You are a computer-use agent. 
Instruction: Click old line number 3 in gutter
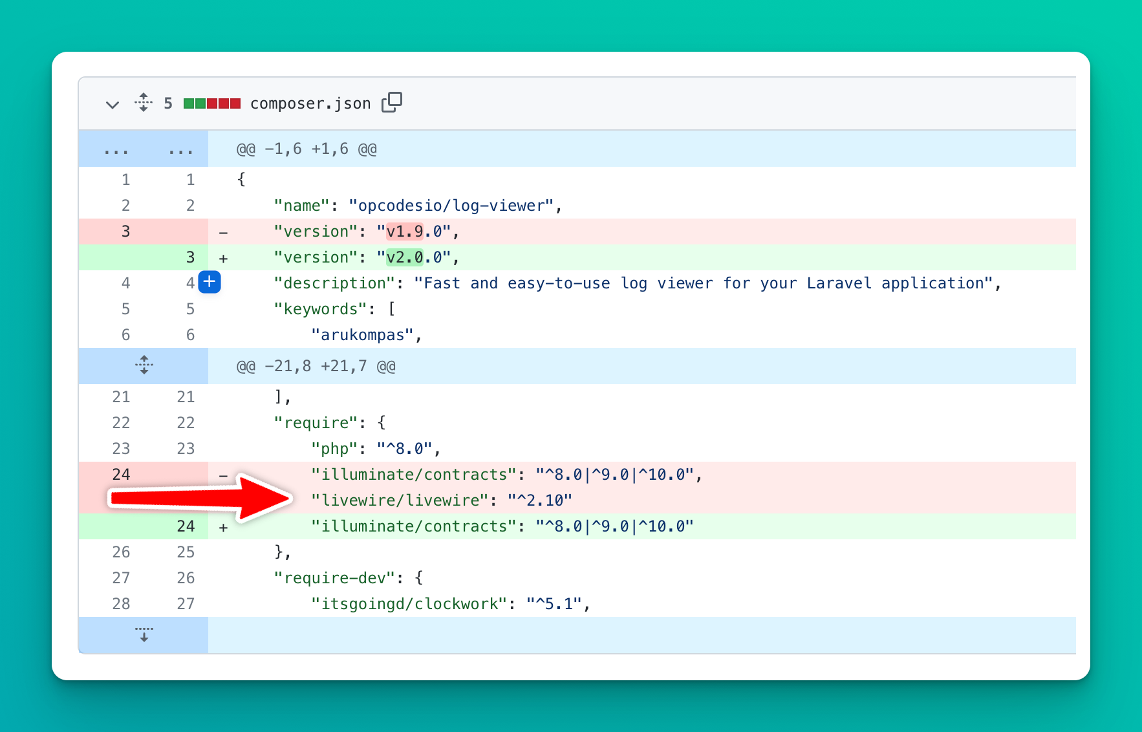[x=125, y=231]
